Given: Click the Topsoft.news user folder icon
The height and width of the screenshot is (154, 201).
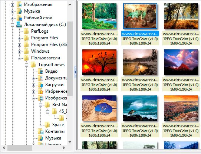Looking at the screenshot, I should pos(33,65).
